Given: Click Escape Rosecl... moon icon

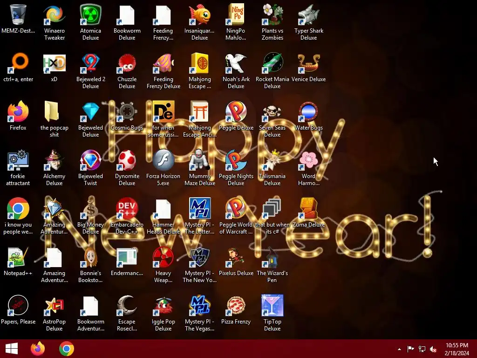Looking at the screenshot, I should tap(127, 305).
